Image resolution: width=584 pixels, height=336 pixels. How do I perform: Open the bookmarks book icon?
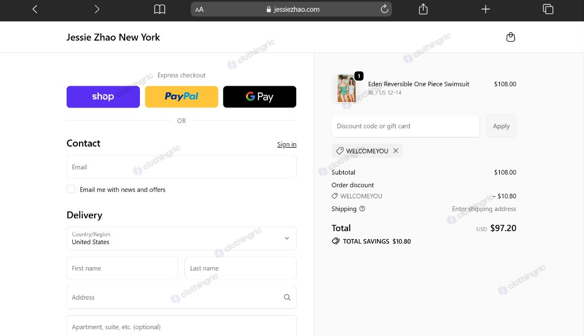(x=160, y=9)
